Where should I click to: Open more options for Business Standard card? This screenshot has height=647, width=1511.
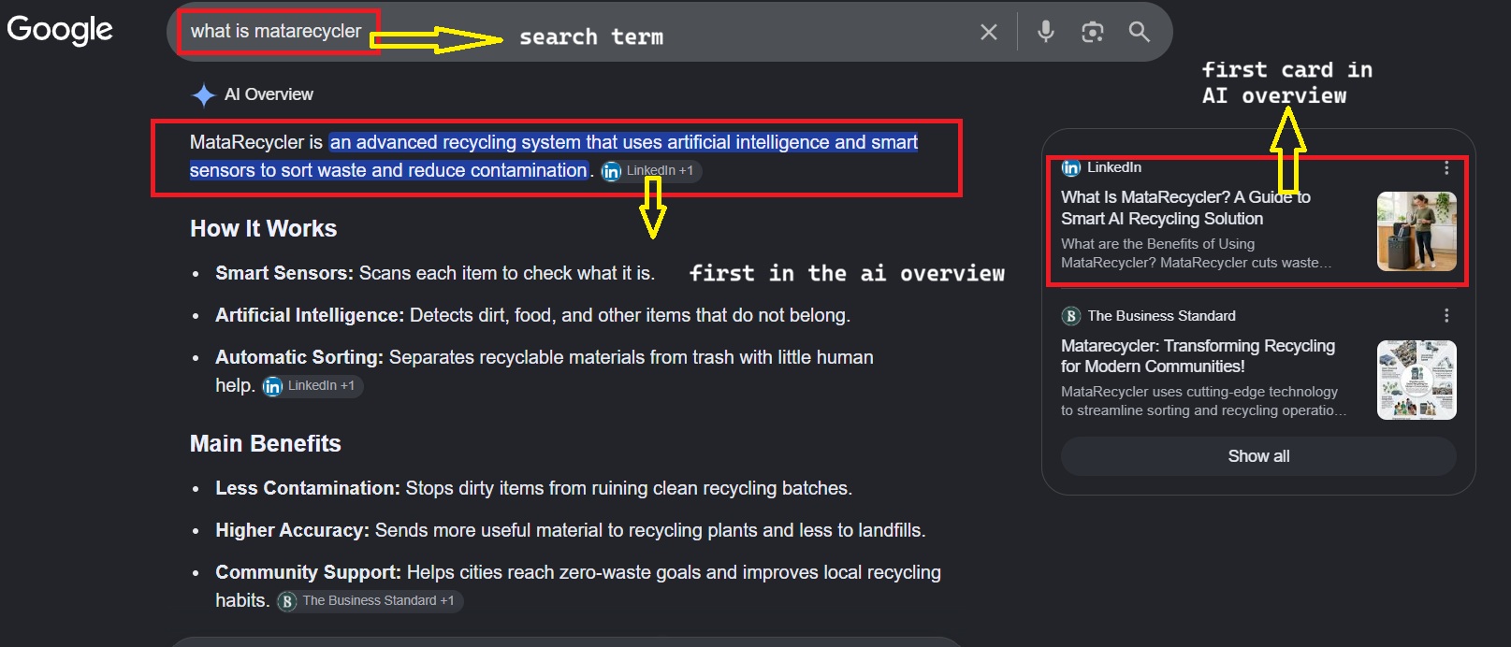click(1446, 316)
